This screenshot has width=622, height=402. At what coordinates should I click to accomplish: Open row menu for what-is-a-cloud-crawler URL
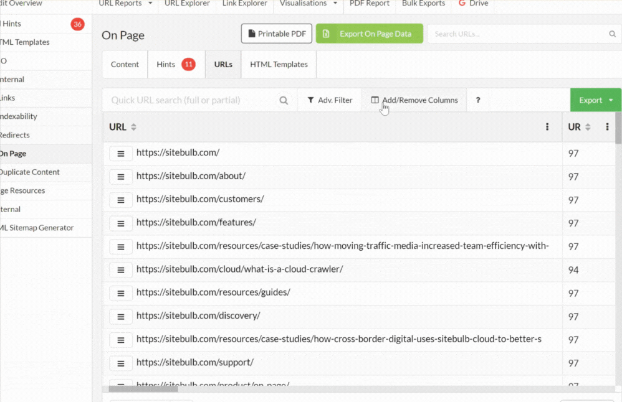point(120,270)
